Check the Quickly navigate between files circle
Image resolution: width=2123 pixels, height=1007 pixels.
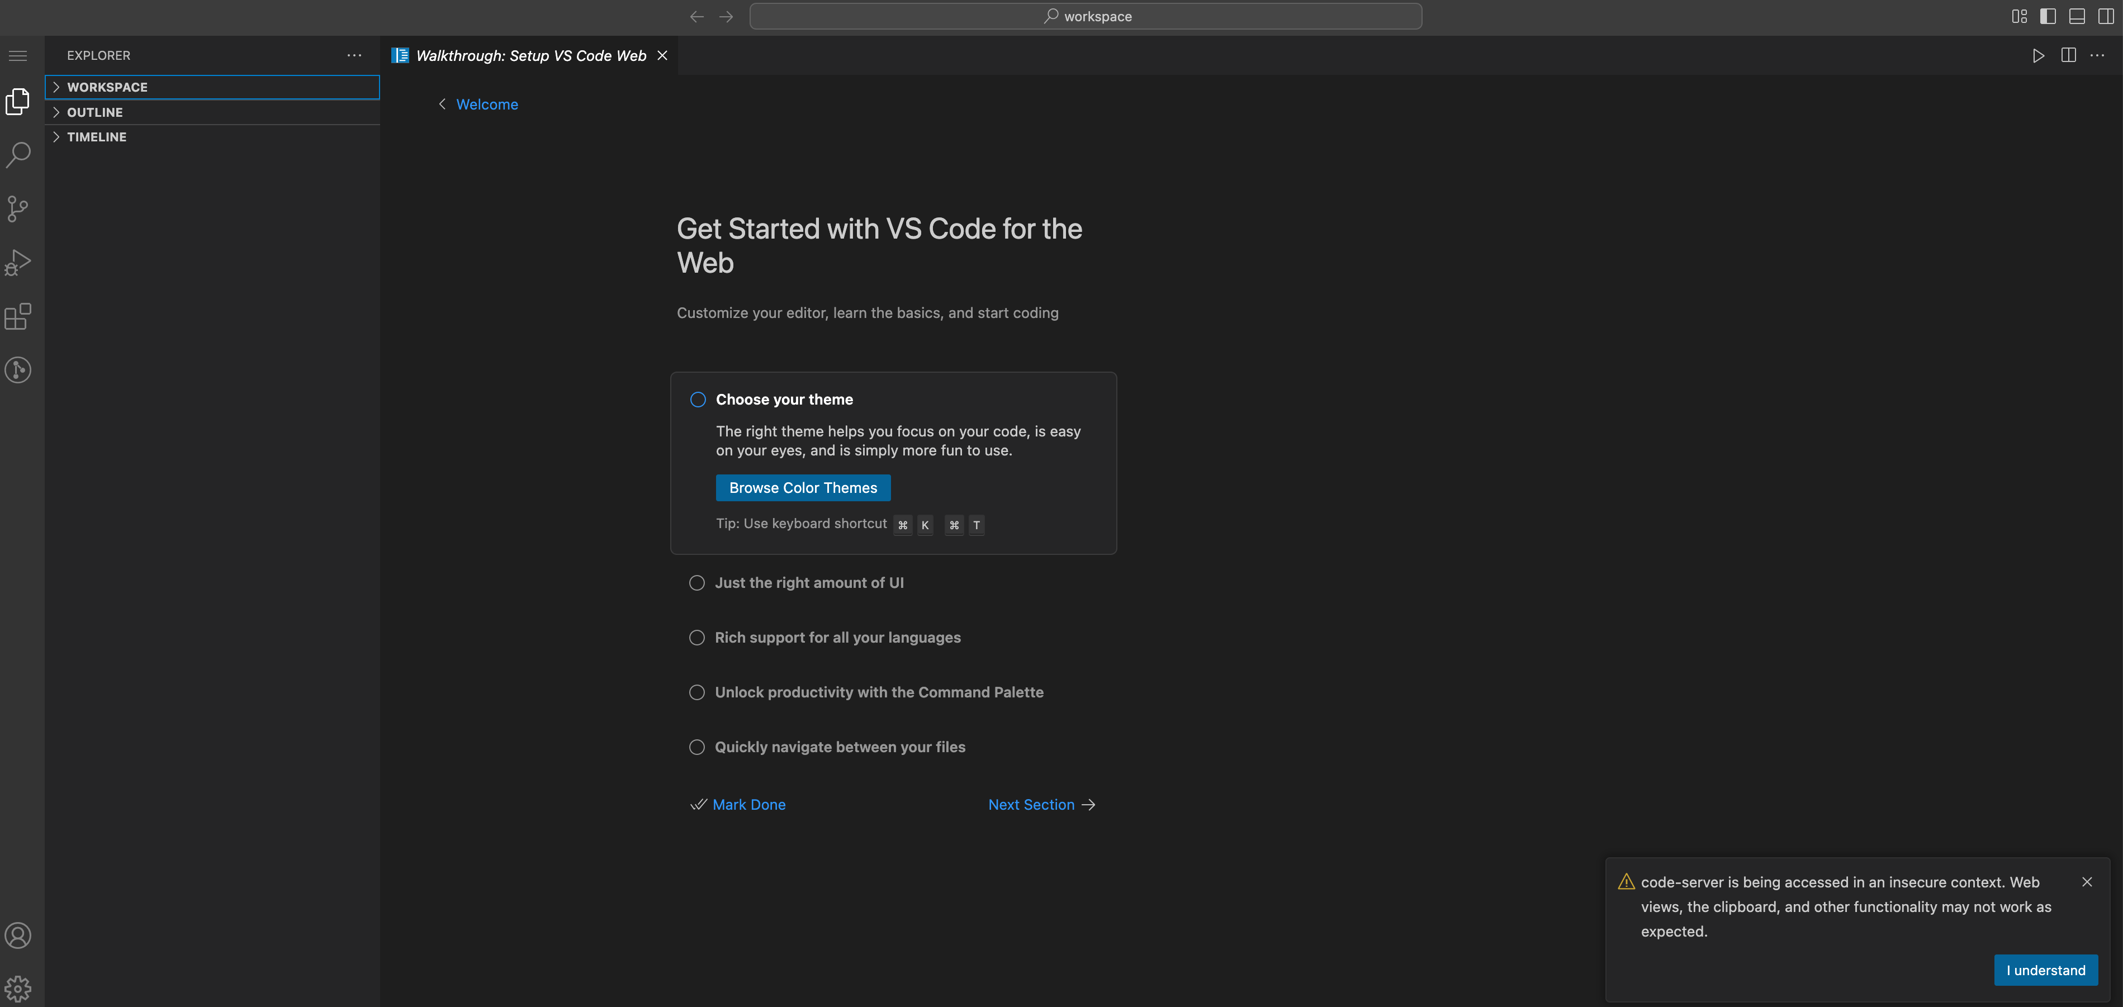[x=697, y=747]
